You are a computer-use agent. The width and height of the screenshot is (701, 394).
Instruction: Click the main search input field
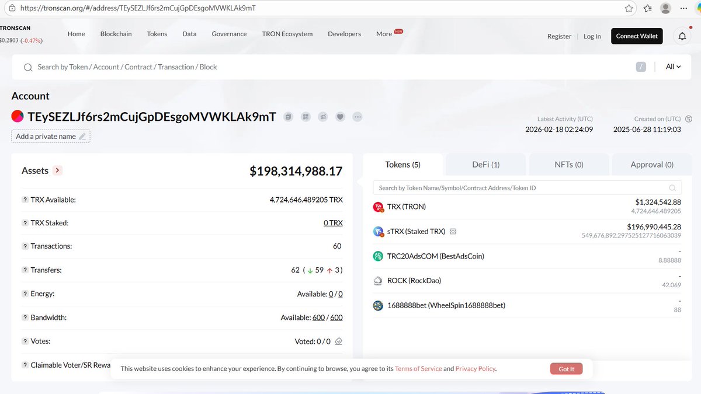[333, 67]
